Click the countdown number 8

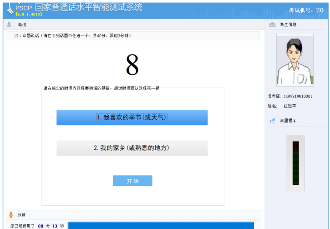tap(132, 65)
